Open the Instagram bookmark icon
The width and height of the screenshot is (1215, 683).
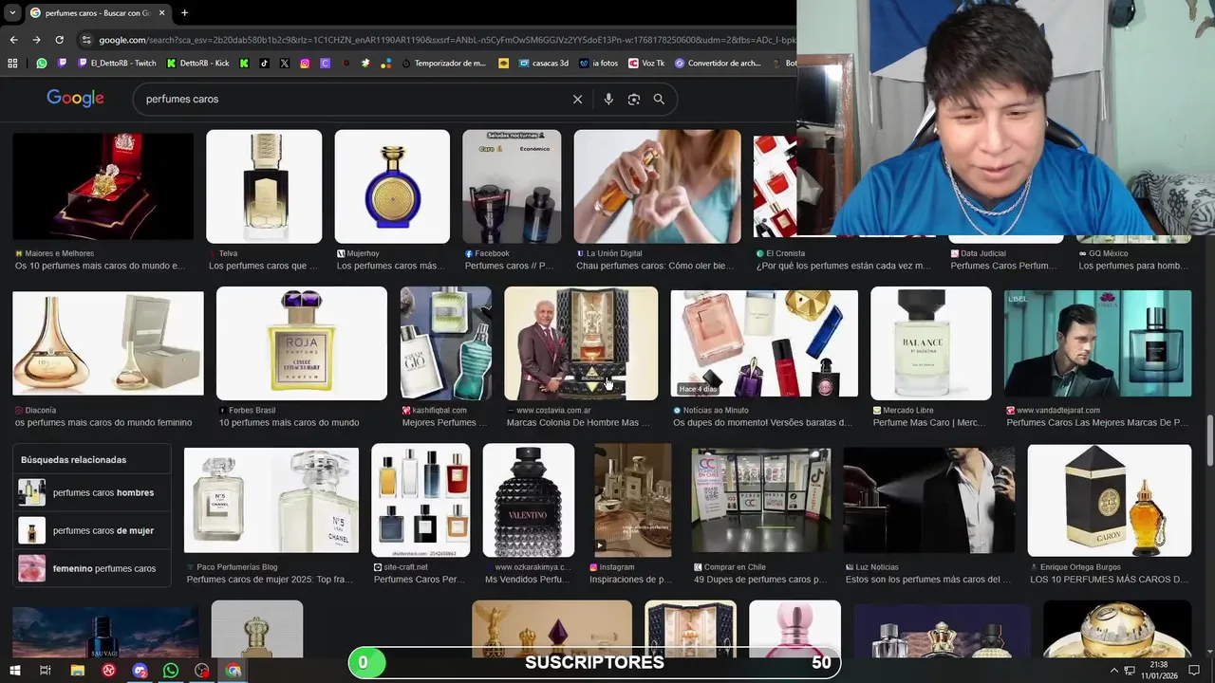click(305, 64)
